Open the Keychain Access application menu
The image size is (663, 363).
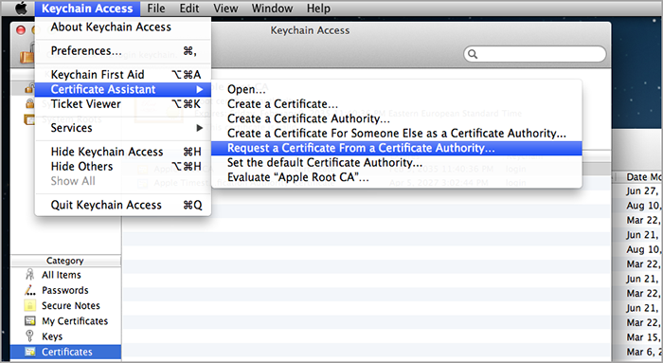coord(87,8)
